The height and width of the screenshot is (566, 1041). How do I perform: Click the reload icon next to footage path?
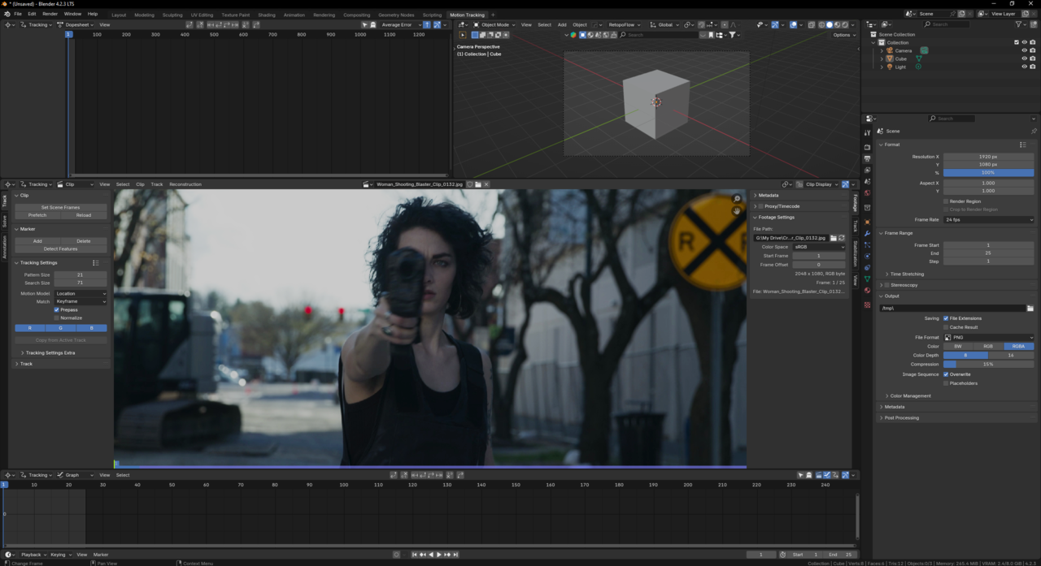point(841,238)
